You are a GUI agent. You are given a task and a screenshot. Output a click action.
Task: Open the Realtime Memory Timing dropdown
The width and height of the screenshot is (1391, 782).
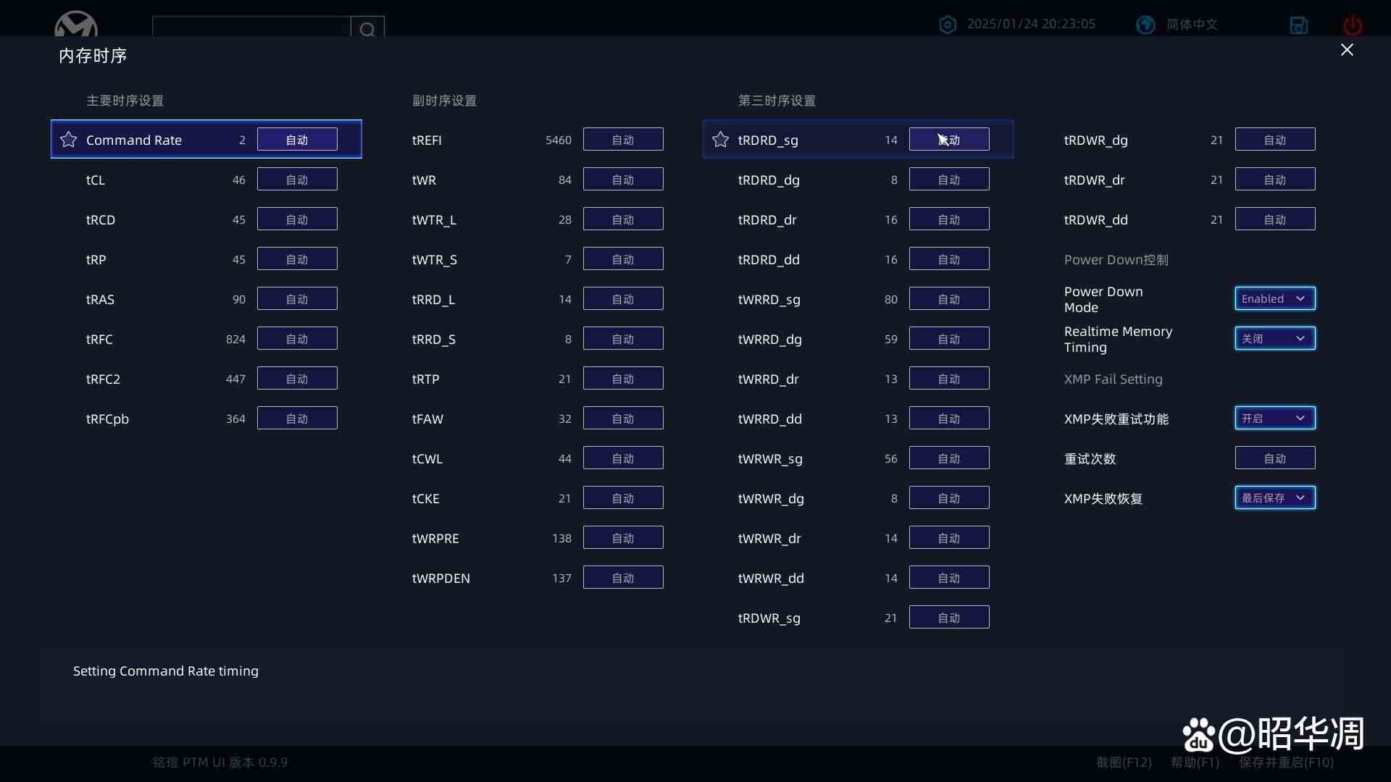(x=1274, y=339)
